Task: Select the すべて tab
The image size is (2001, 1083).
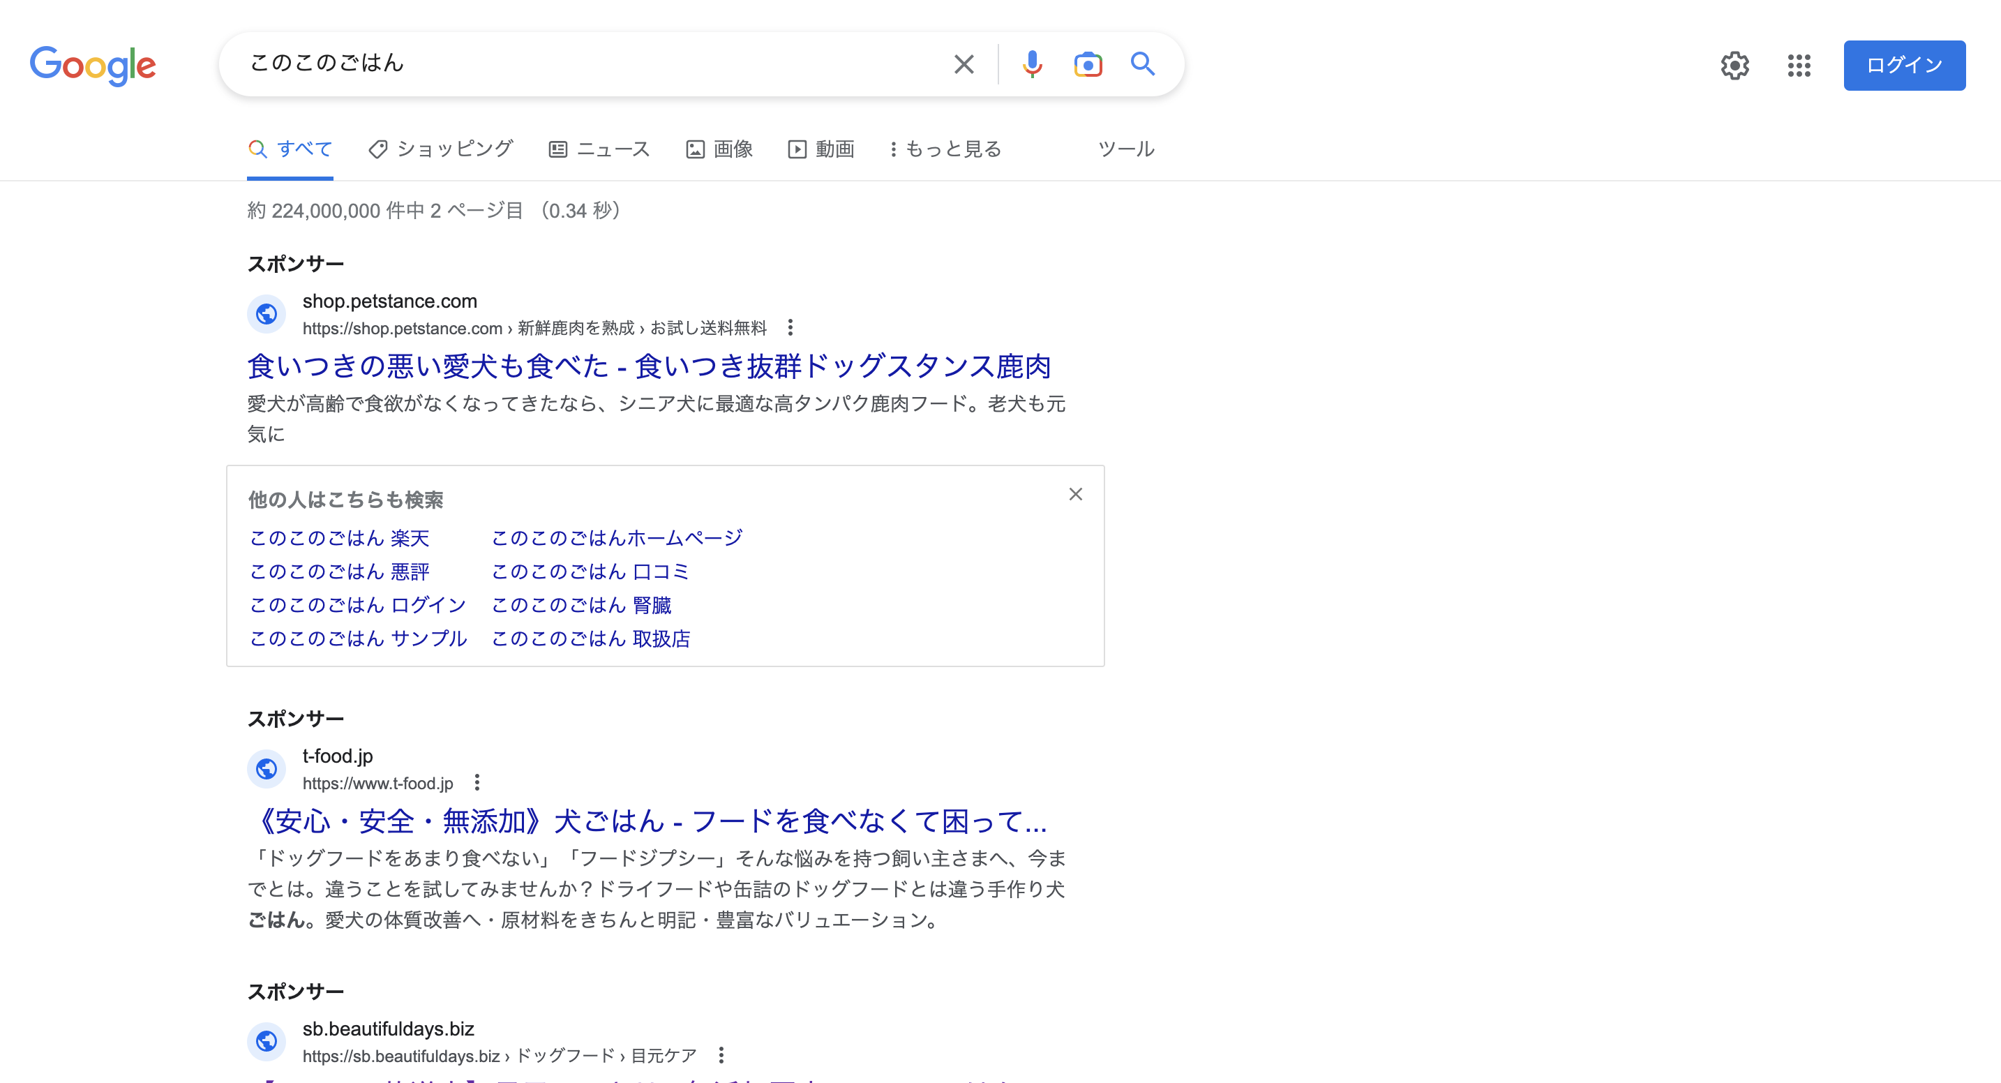Action: (x=290, y=149)
